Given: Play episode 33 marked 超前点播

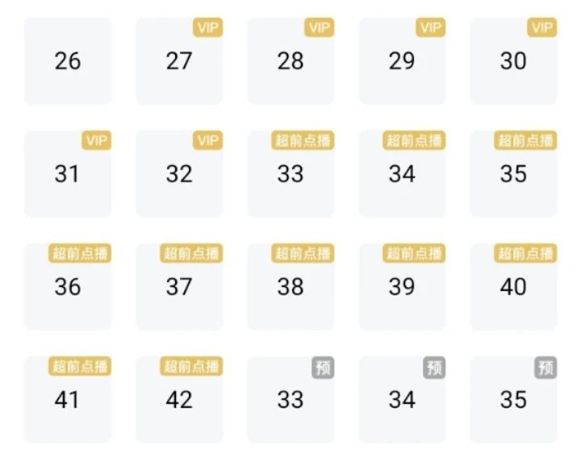Looking at the screenshot, I should coord(290,174).
